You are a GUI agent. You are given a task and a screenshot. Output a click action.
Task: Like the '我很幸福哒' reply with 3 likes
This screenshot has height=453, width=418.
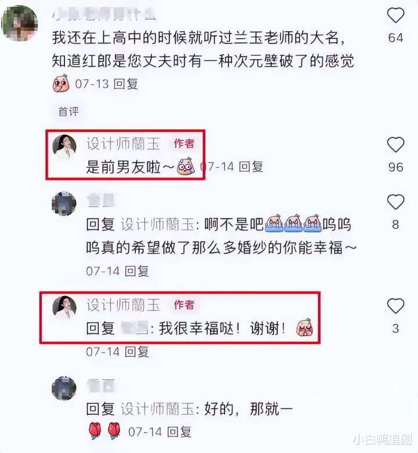click(395, 306)
